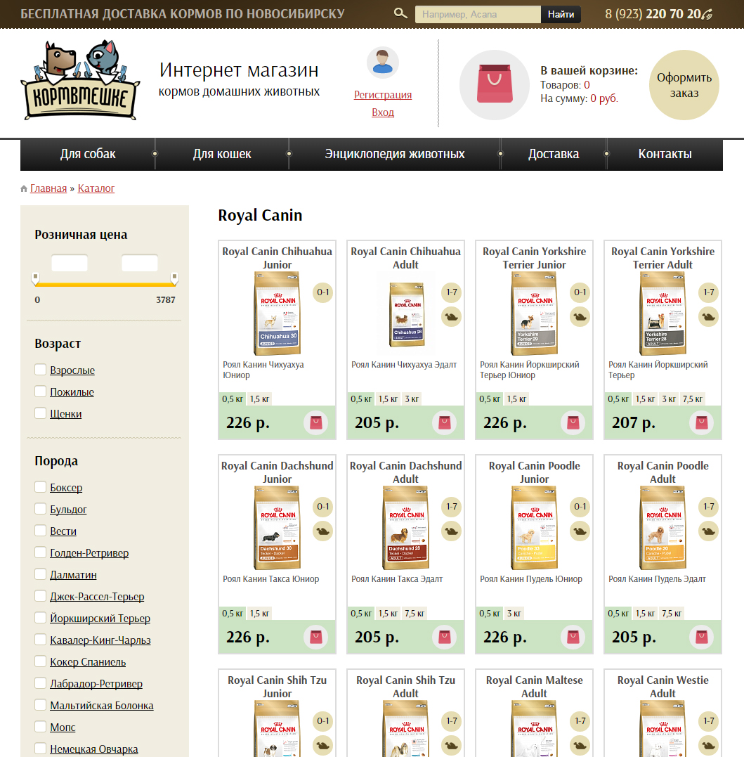Click the 1-7 age badge on Shih Tzu Adult
Image resolution: width=744 pixels, height=757 pixels.
click(x=452, y=720)
